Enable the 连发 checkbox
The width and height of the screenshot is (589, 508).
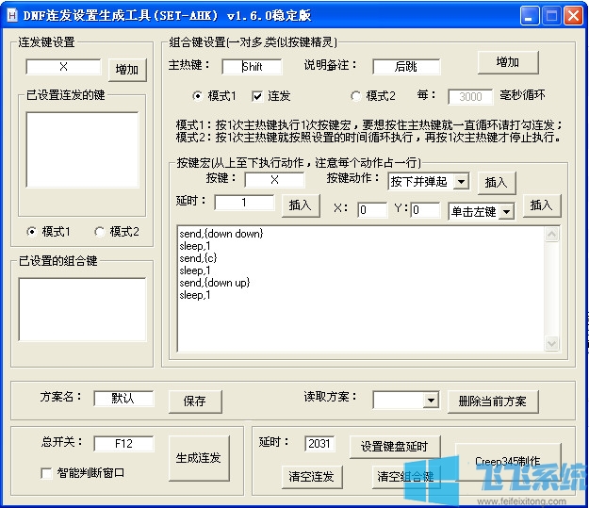click(257, 96)
